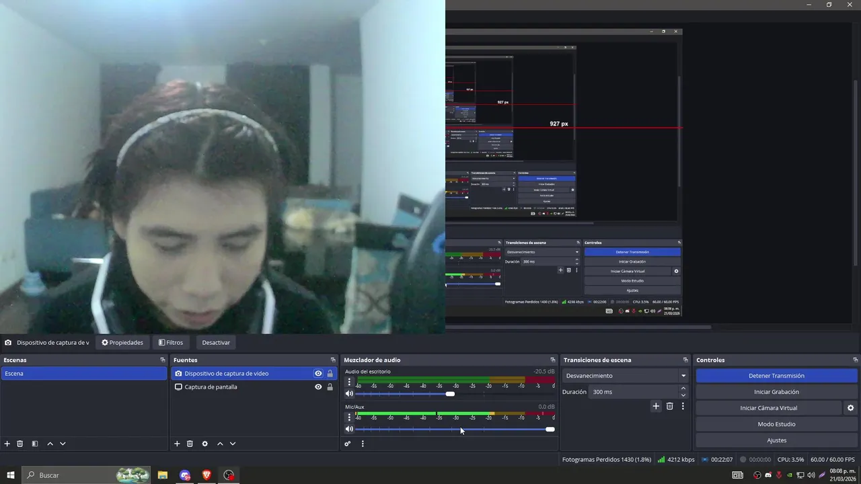Mute Mic/Aux speaker
The height and width of the screenshot is (484, 861).
pos(349,429)
